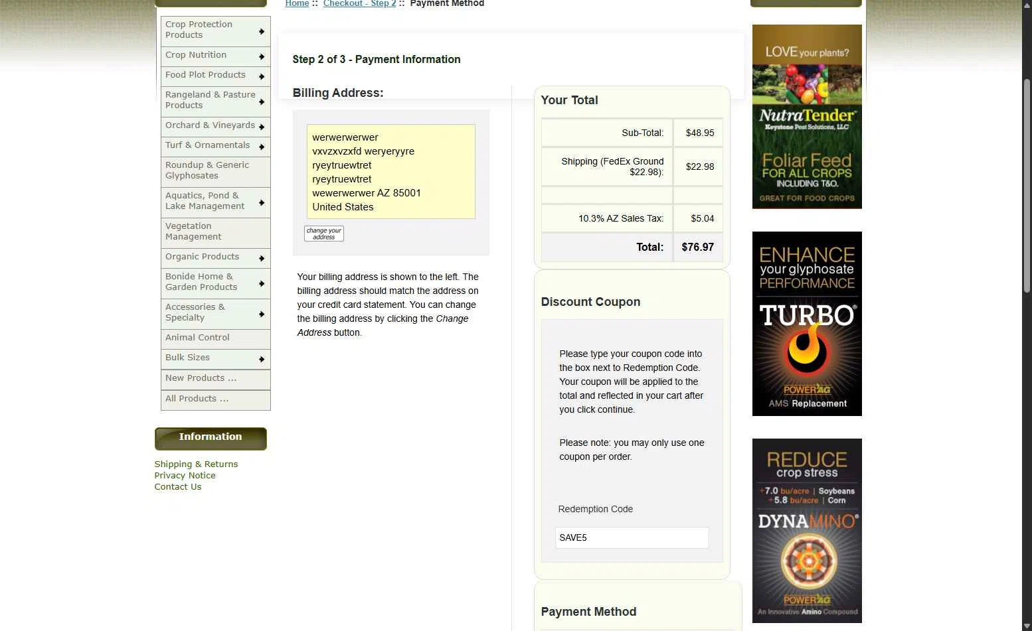Return to Checkout - Step 2 breadcrumb

(359, 3)
